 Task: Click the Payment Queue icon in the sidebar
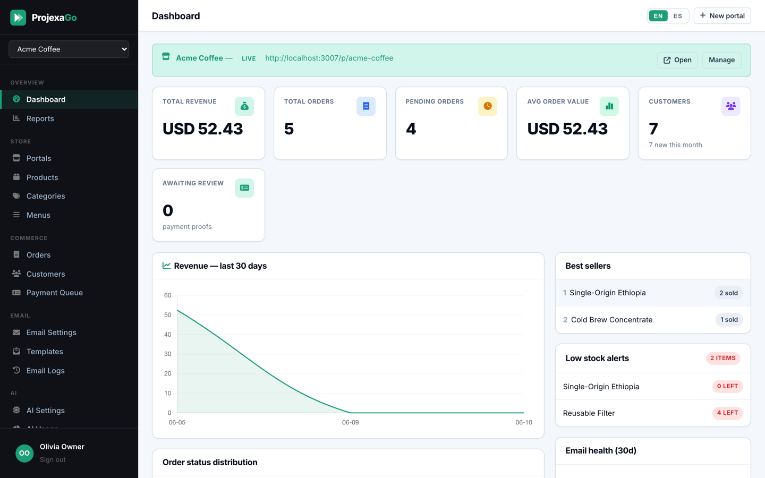pyautogui.click(x=16, y=293)
